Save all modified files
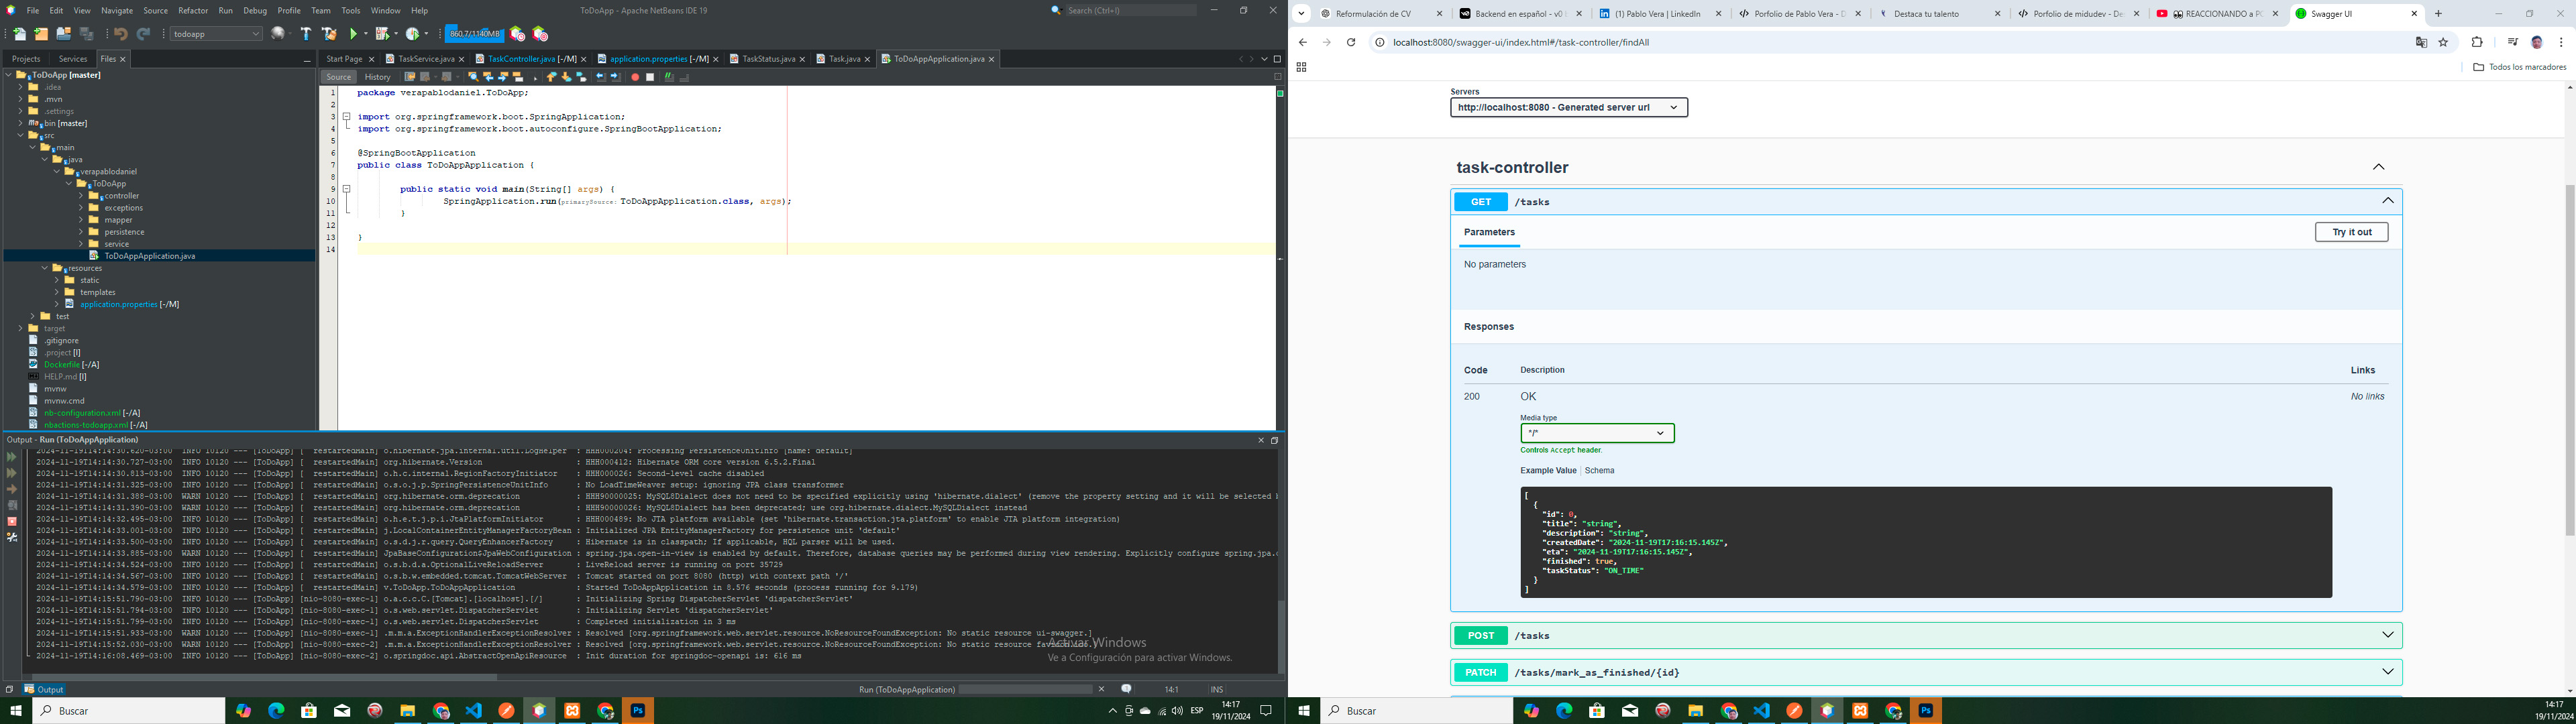 click(87, 33)
